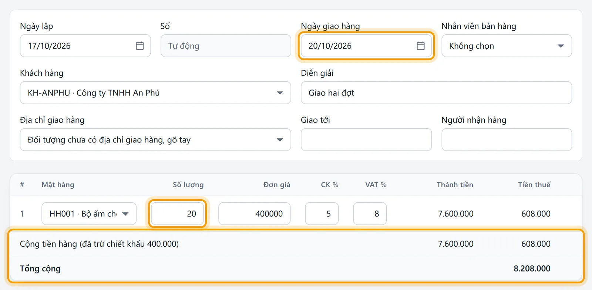Image resolution: width=592 pixels, height=290 pixels.
Task: Focus the empty Giao tới input
Action: (x=366, y=140)
